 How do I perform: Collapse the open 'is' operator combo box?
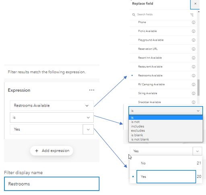click(x=166, y=111)
